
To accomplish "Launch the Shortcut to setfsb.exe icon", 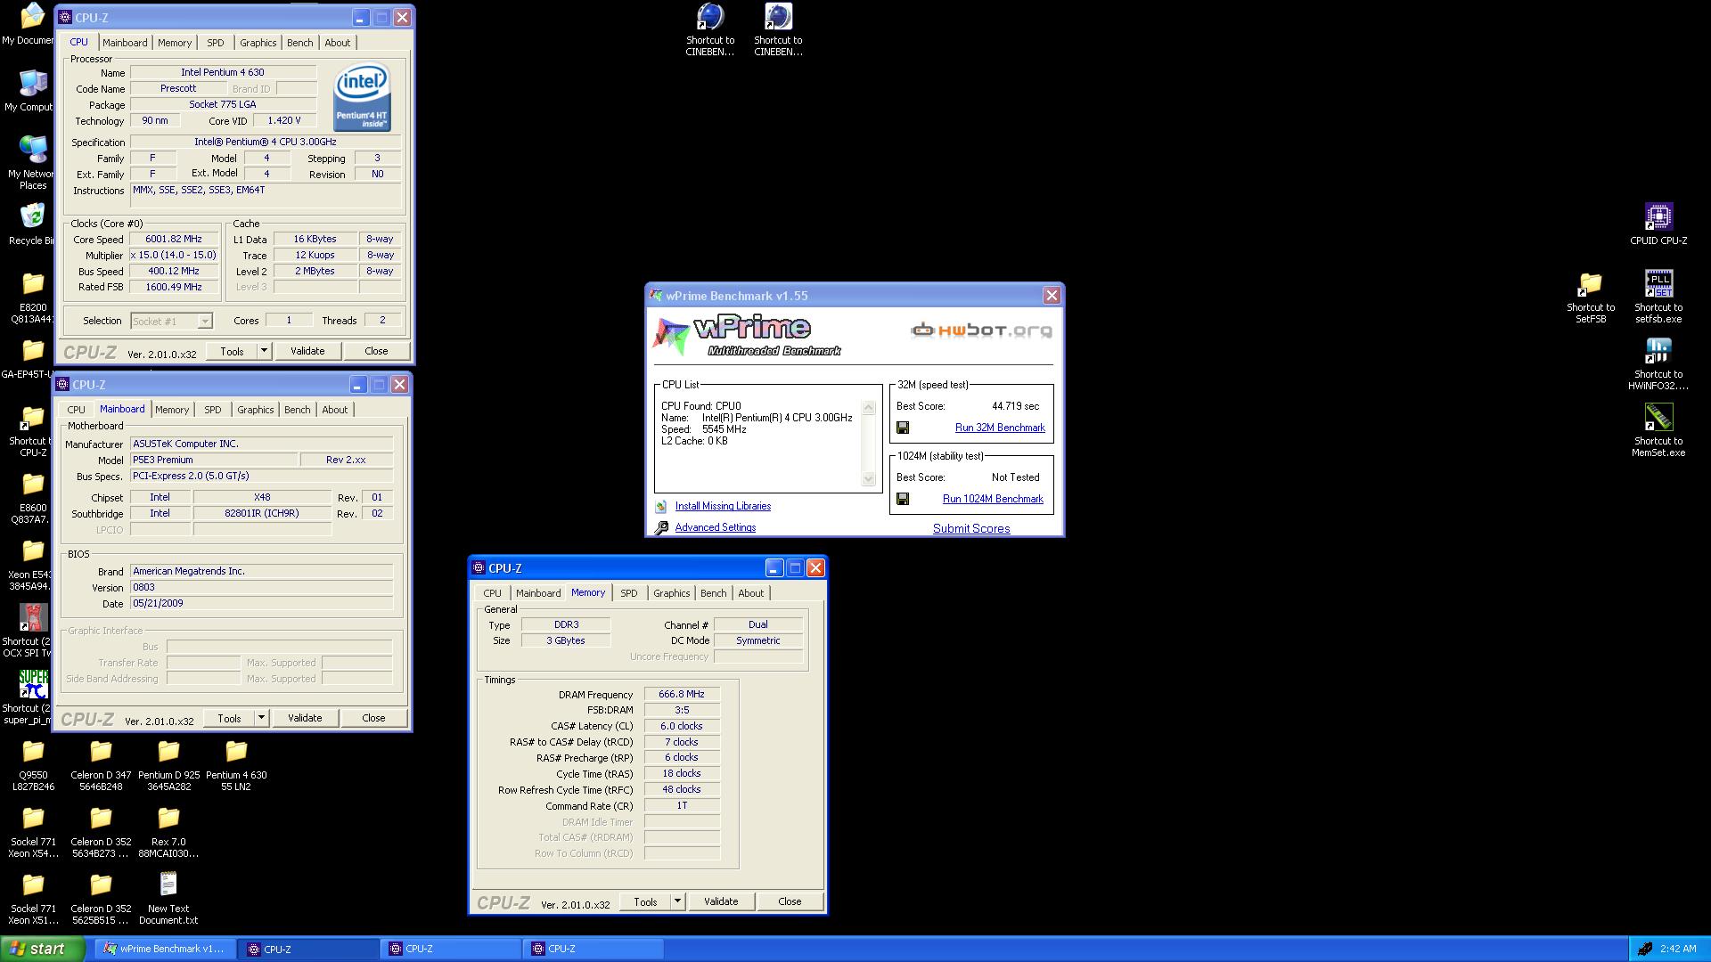I will pyautogui.click(x=1658, y=284).
